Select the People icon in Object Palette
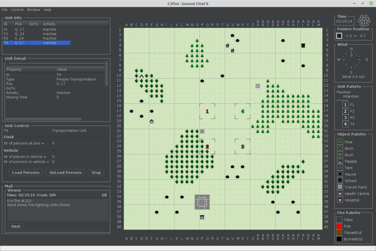 340,161
